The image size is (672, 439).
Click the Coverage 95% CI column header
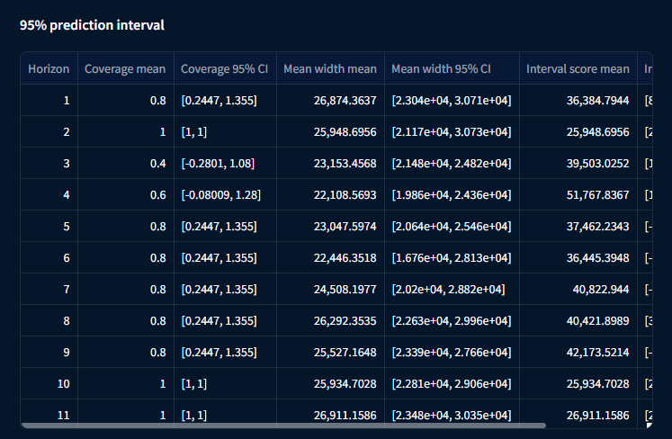pos(225,68)
